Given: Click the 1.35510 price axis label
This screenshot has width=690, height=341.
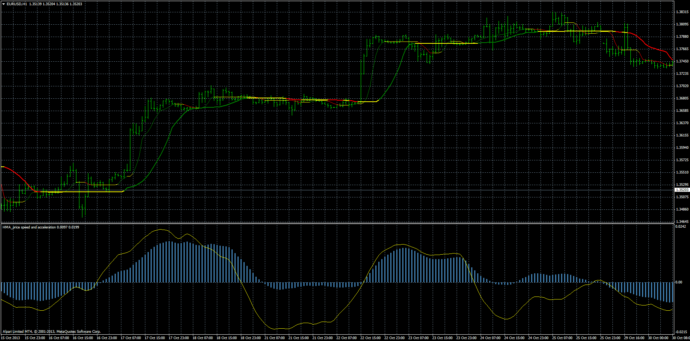Looking at the screenshot, I should (682, 172).
